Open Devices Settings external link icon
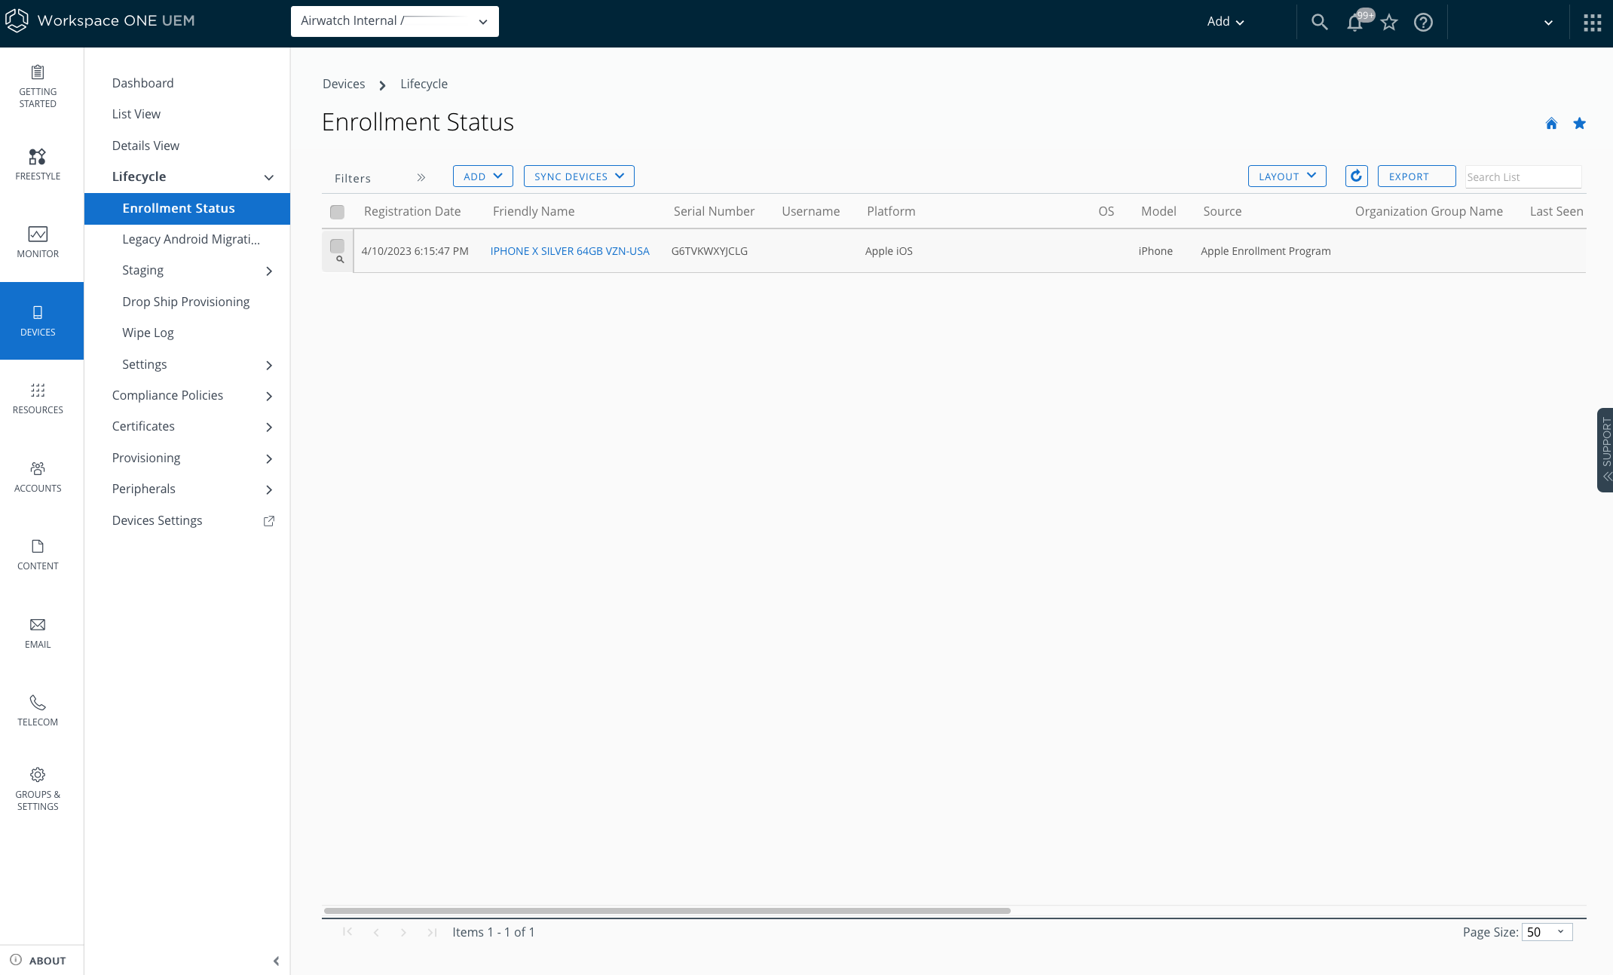This screenshot has width=1613, height=975. tap(269, 520)
